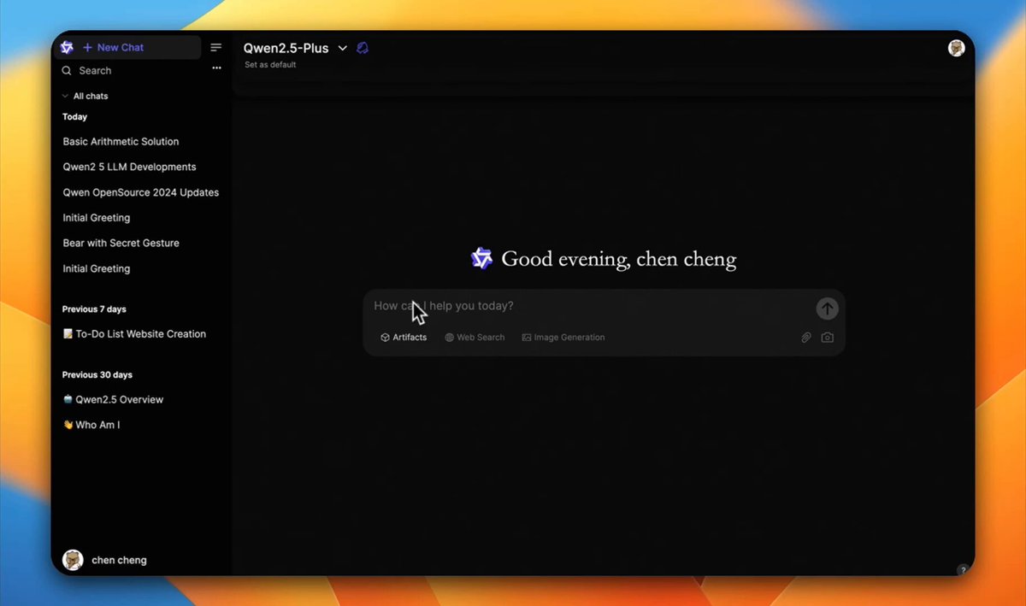Click the camera capture icon

point(827,338)
